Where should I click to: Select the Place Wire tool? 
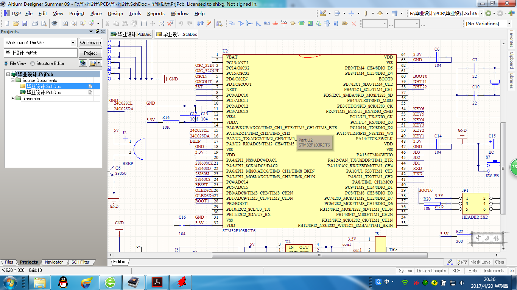(232, 23)
